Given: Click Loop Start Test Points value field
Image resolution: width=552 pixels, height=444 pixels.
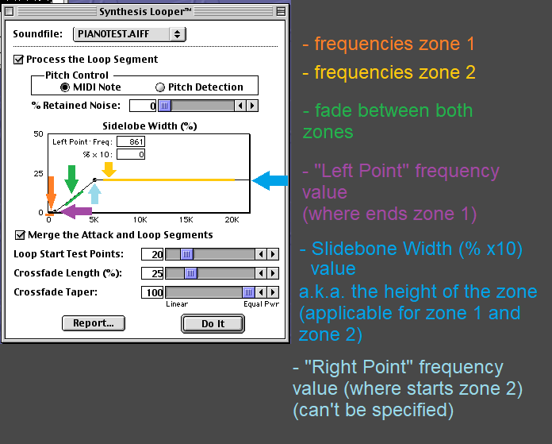Looking at the screenshot, I should 152,254.
